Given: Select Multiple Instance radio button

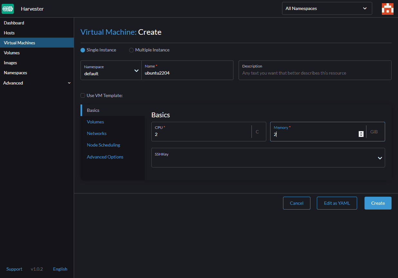Looking at the screenshot, I should pos(131,50).
